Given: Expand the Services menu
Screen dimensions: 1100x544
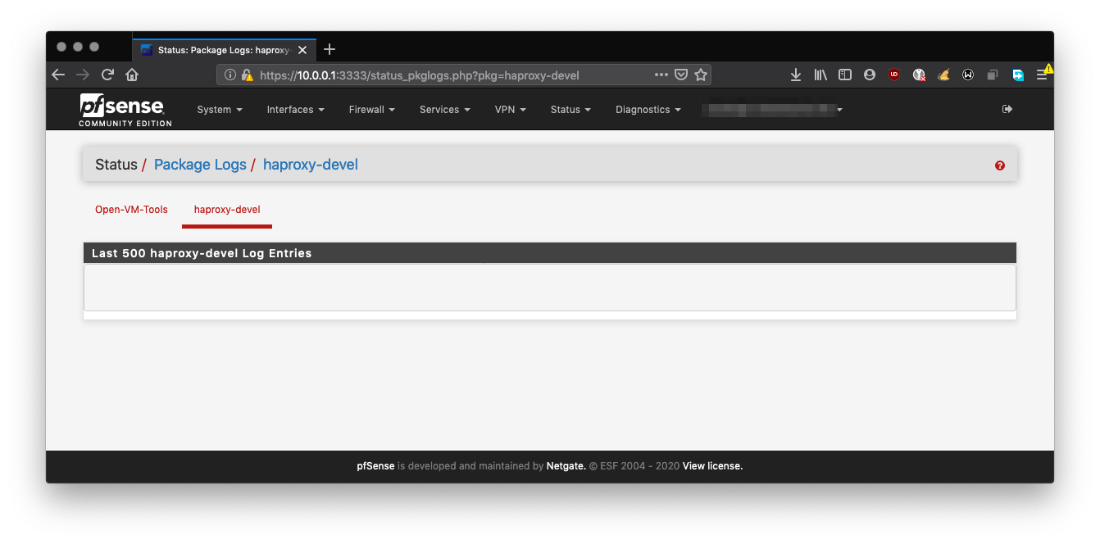Looking at the screenshot, I should click(x=445, y=109).
